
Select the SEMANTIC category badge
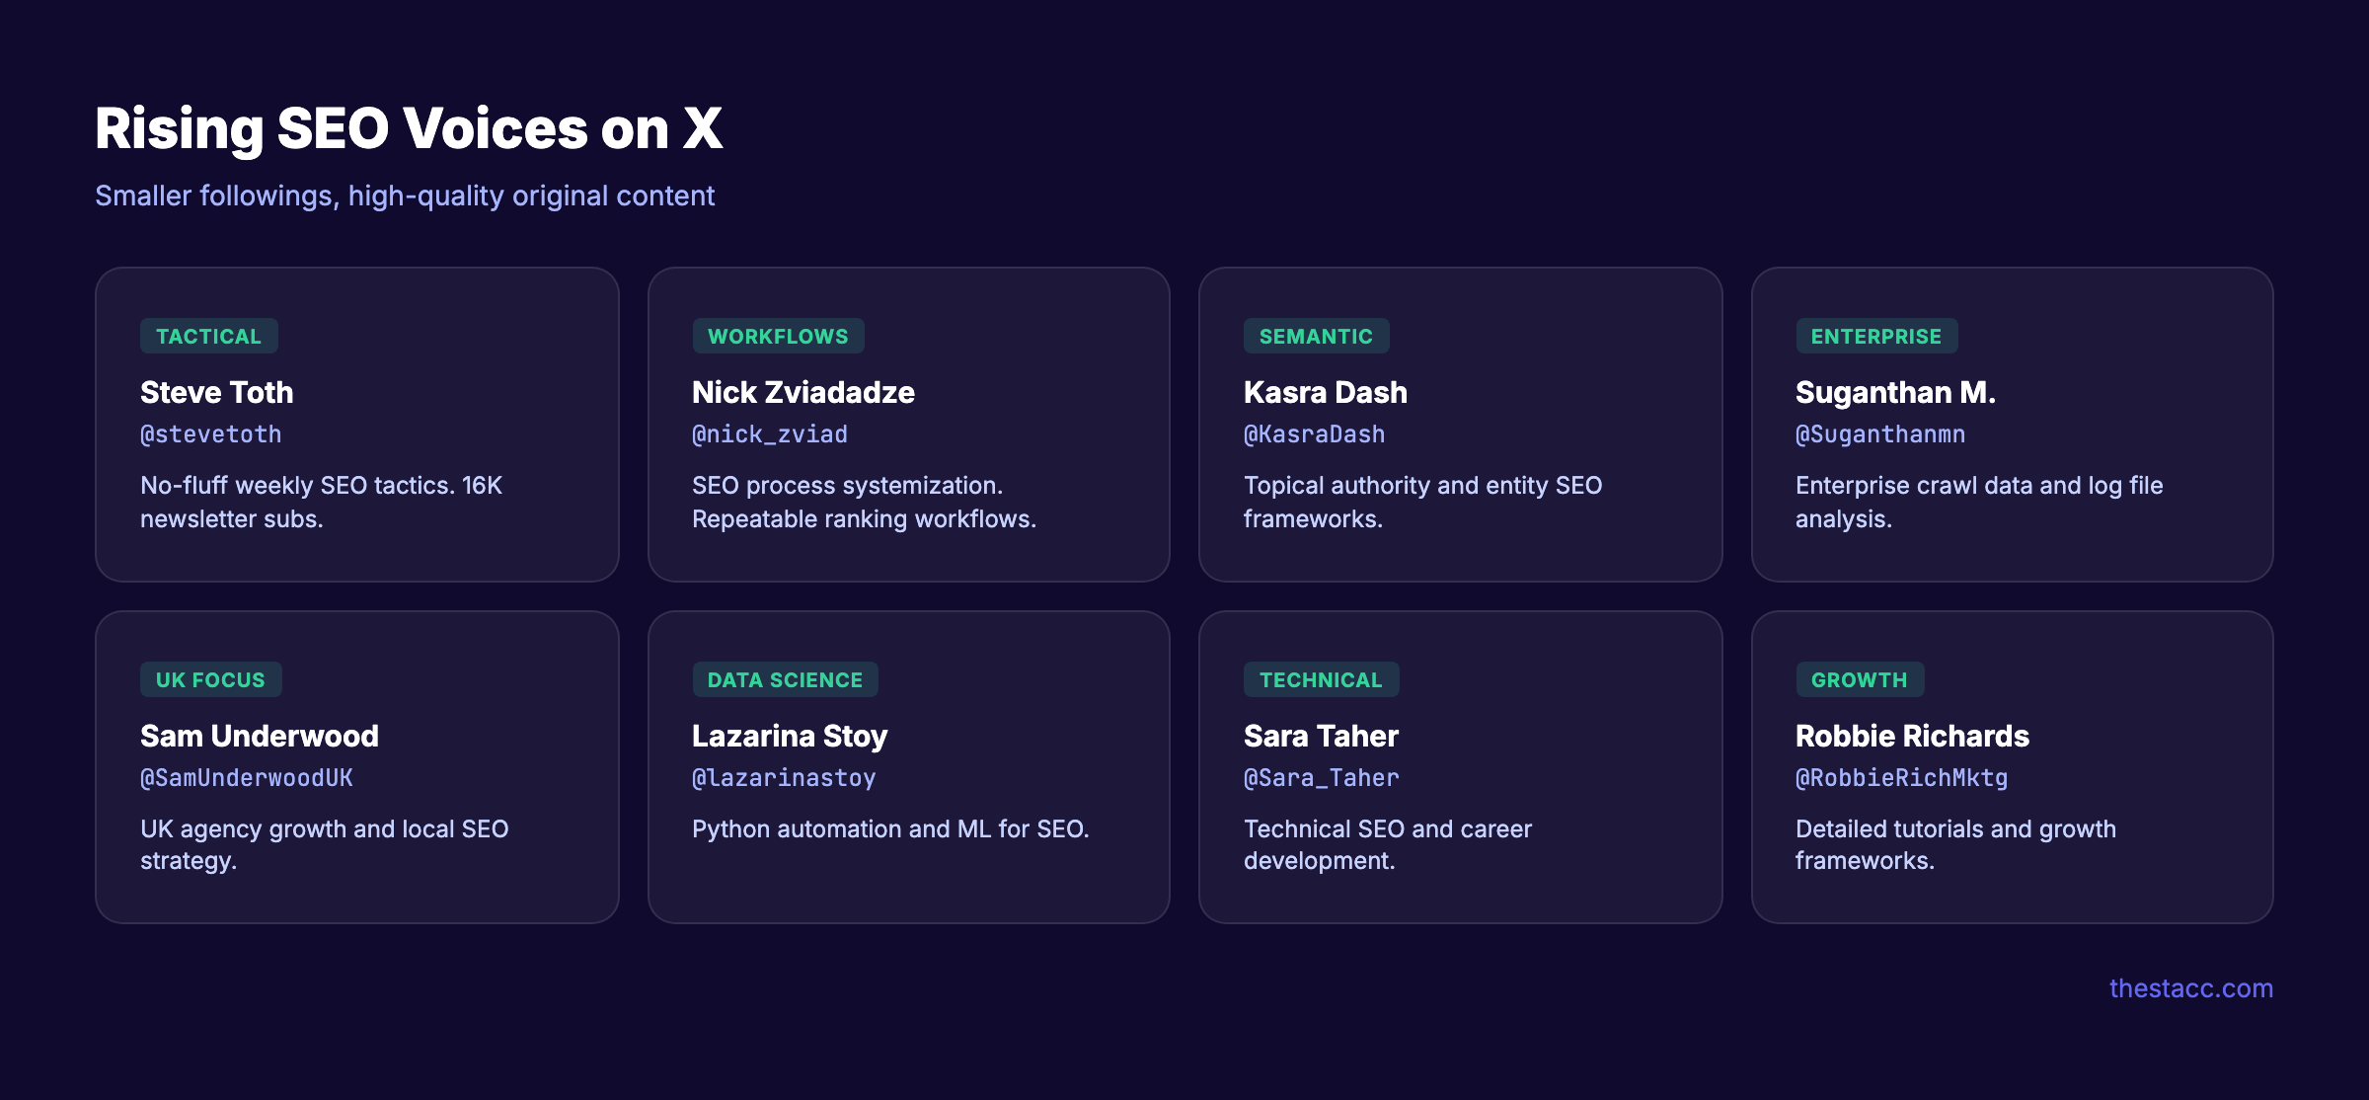pyautogui.click(x=1316, y=336)
